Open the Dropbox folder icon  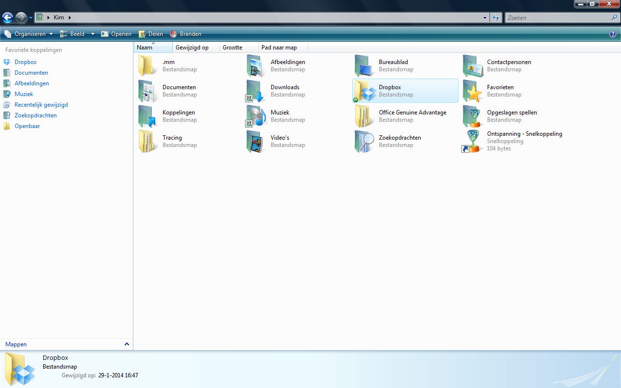click(365, 91)
